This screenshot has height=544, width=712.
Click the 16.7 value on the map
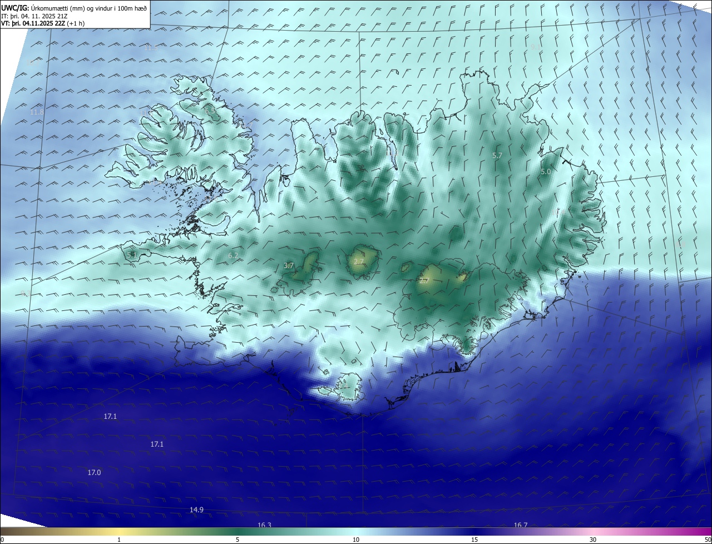[x=521, y=525]
